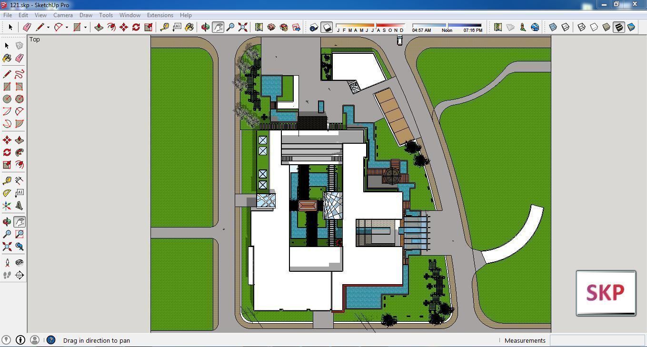The width and height of the screenshot is (647, 347).
Task: Click the model credits info icon
Action: (20, 340)
